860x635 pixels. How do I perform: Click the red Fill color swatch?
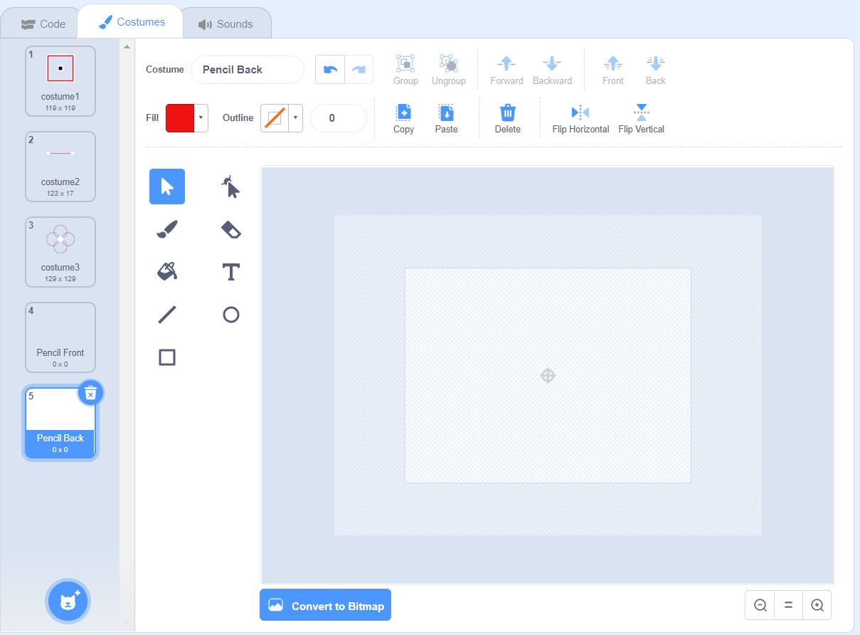(x=180, y=117)
